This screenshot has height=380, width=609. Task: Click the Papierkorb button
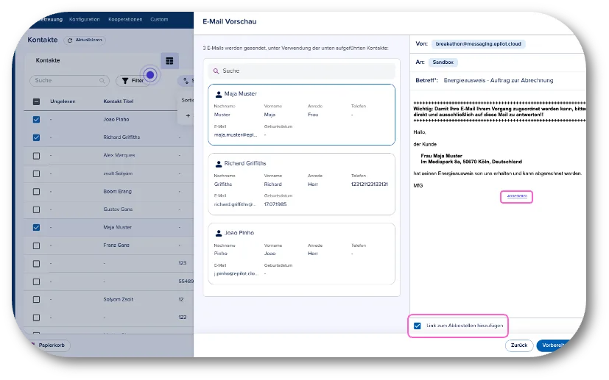coord(50,345)
